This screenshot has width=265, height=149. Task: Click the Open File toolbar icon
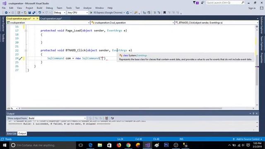coord(25,13)
